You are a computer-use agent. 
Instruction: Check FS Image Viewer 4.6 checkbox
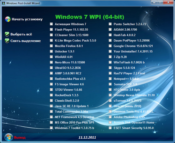pyautogui.click(x=51, y=84)
